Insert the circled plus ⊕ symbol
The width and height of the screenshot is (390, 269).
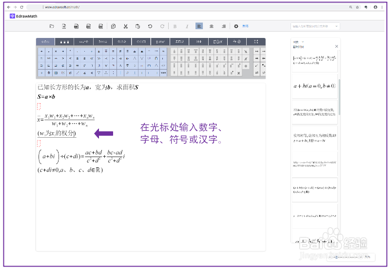click(x=49, y=72)
